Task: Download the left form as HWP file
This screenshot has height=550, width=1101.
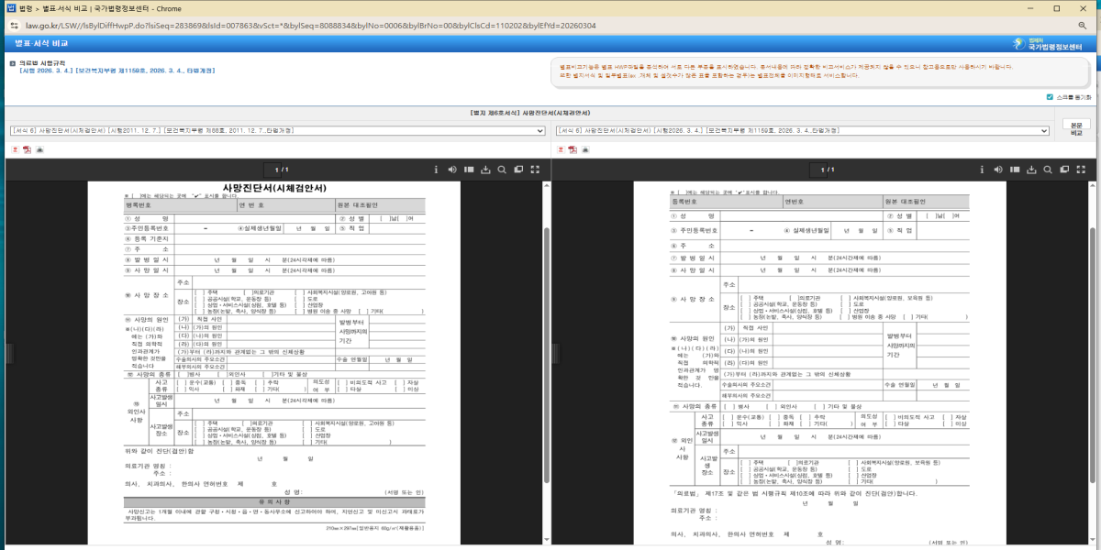Action: pyautogui.click(x=15, y=149)
